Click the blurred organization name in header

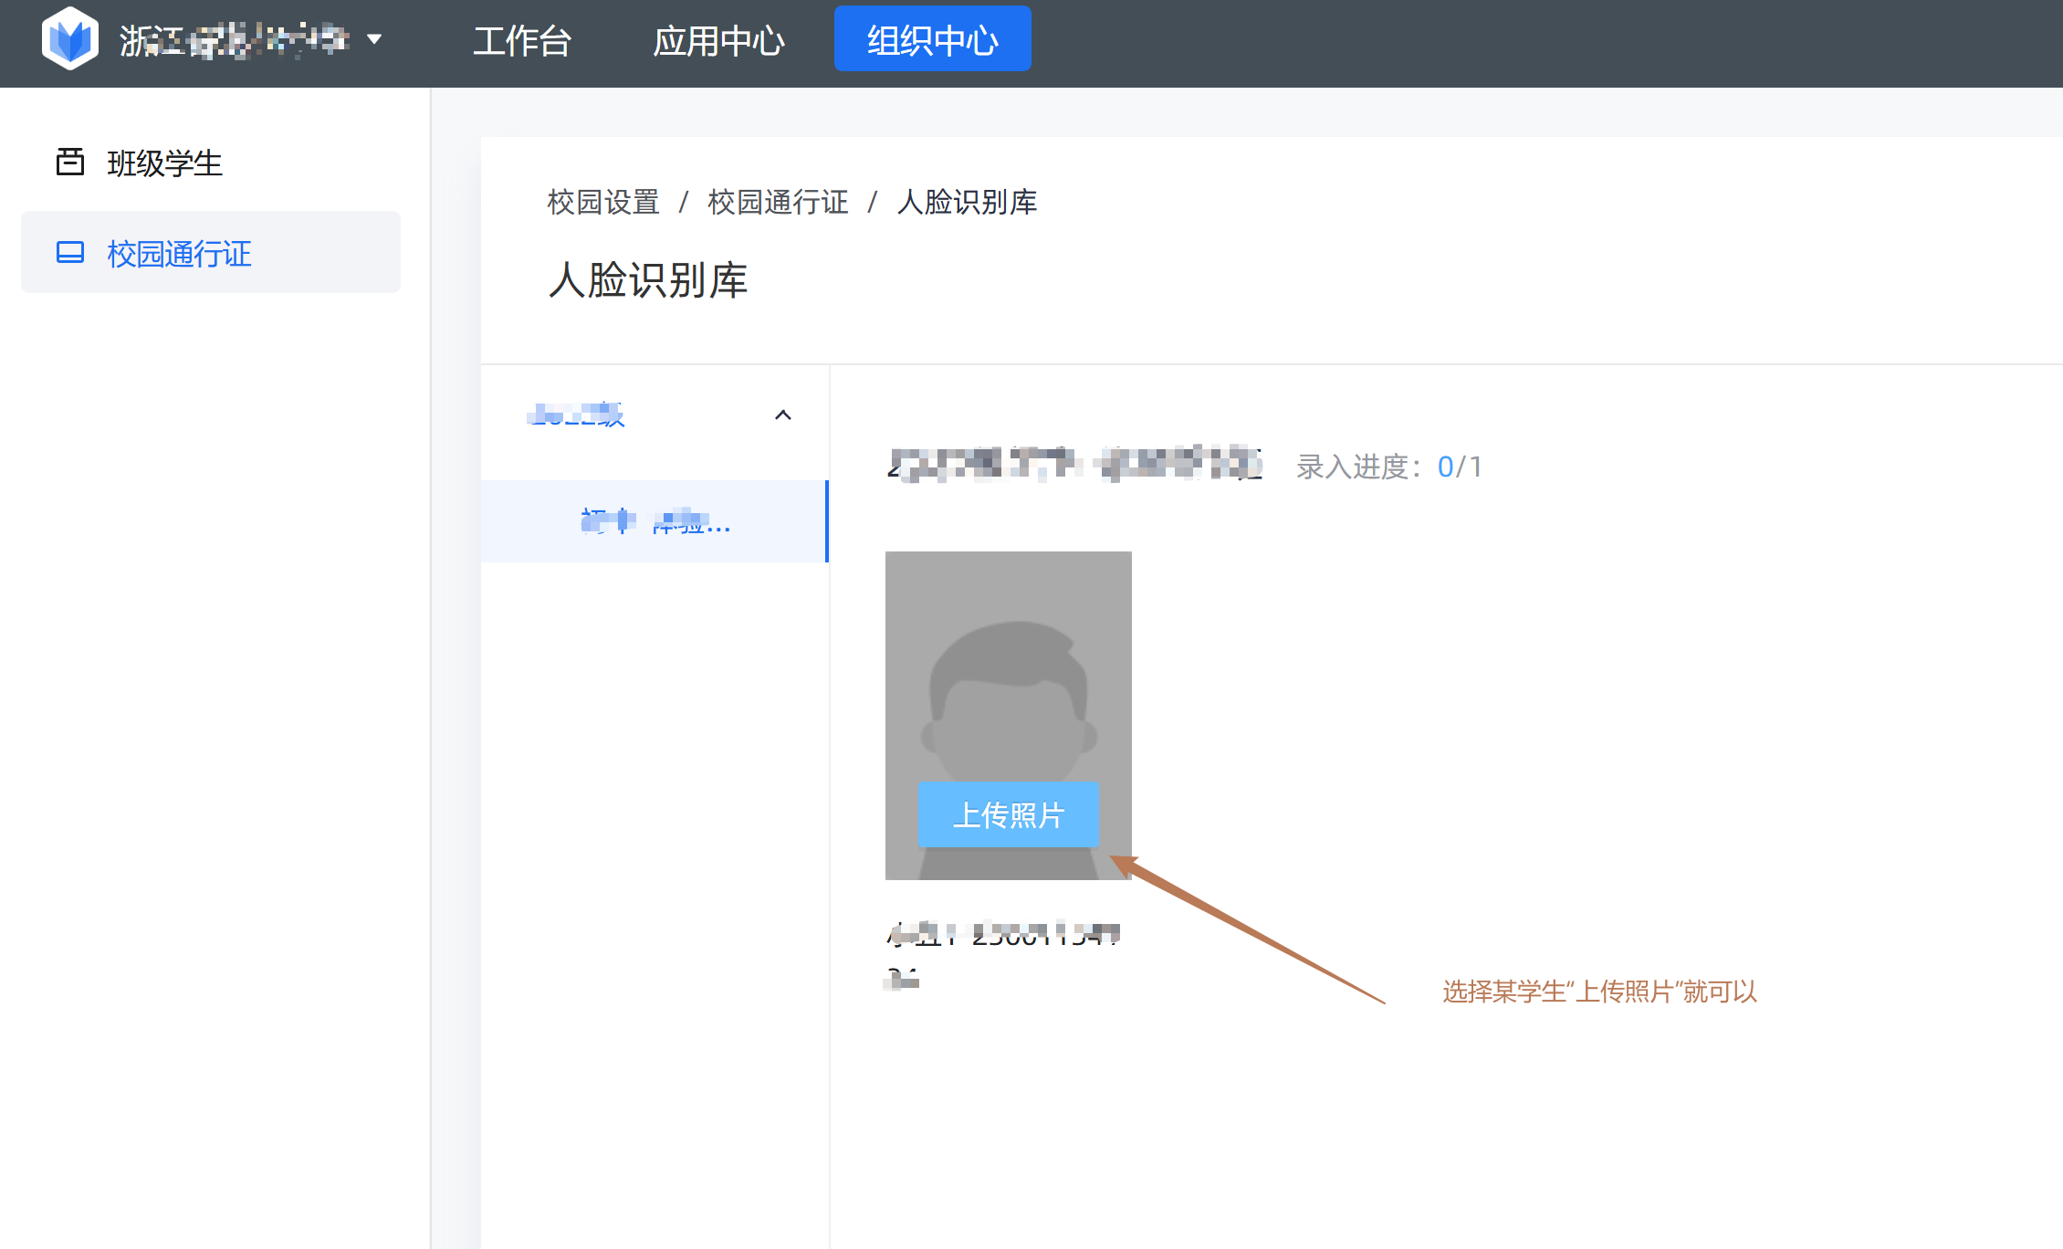(x=235, y=40)
